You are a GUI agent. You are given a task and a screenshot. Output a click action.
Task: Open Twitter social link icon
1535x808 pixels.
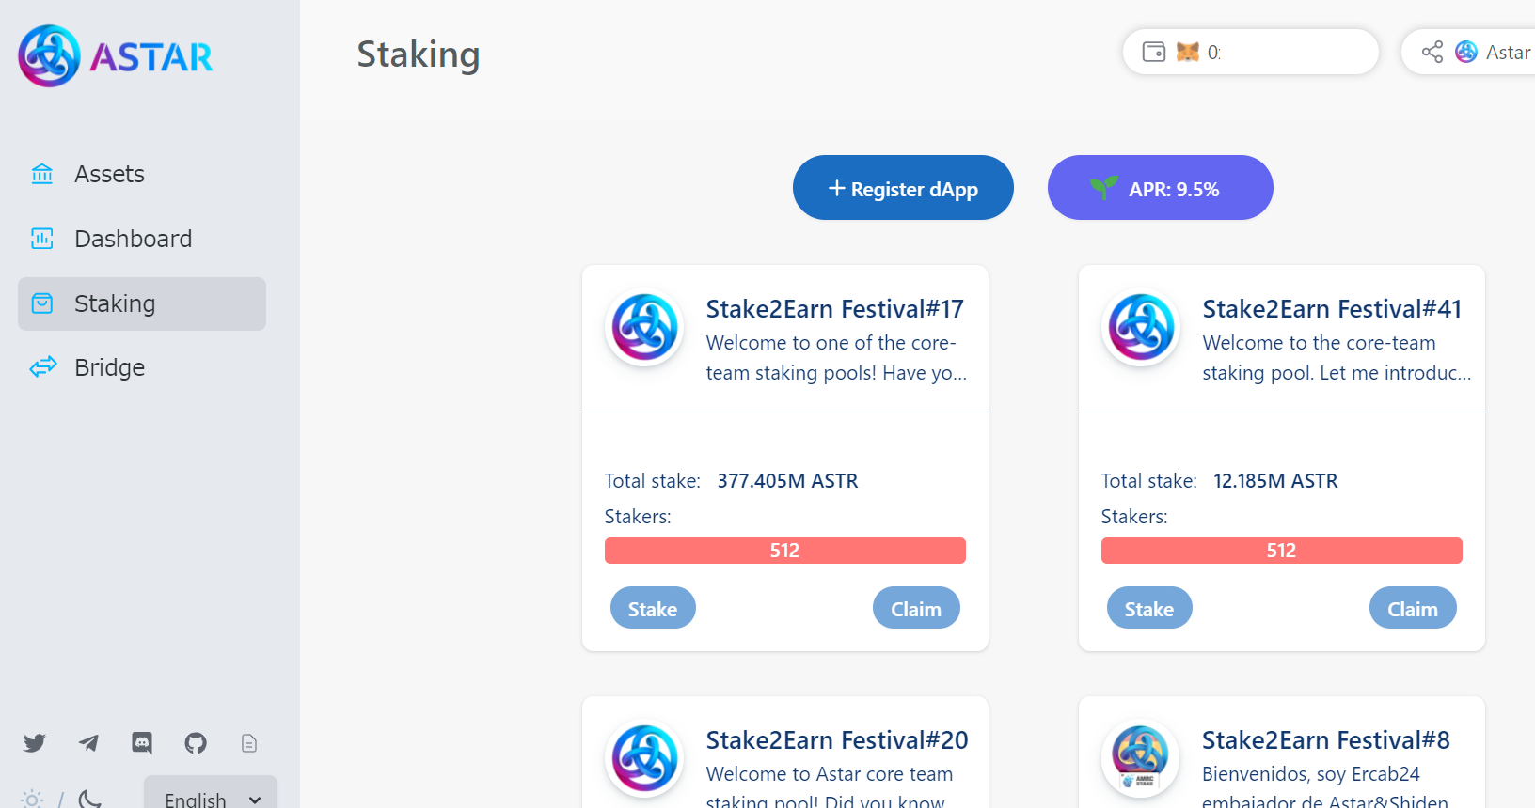(35, 743)
